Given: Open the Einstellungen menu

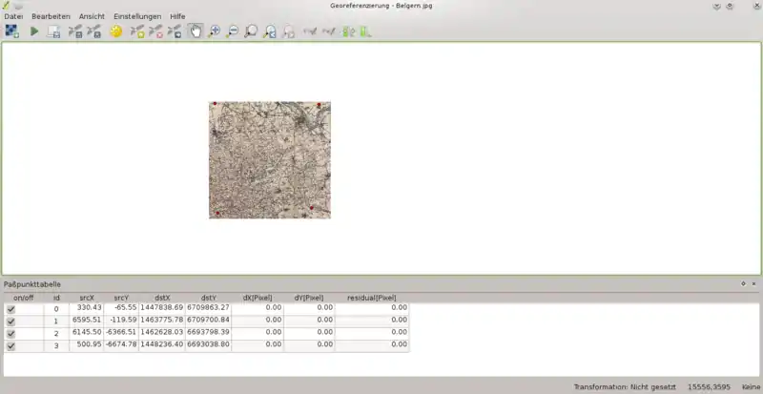Looking at the screenshot, I should click(137, 17).
